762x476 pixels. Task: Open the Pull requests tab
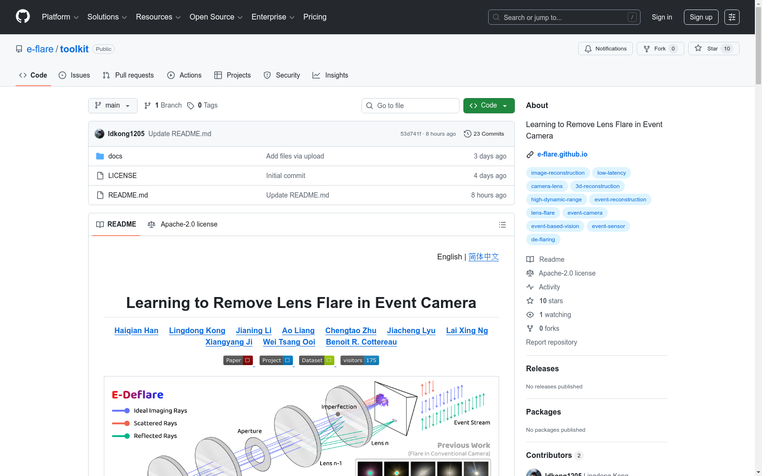(x=128, y=75)
